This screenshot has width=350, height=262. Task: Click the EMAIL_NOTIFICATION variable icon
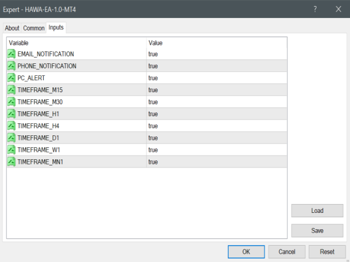coord(11,54)
